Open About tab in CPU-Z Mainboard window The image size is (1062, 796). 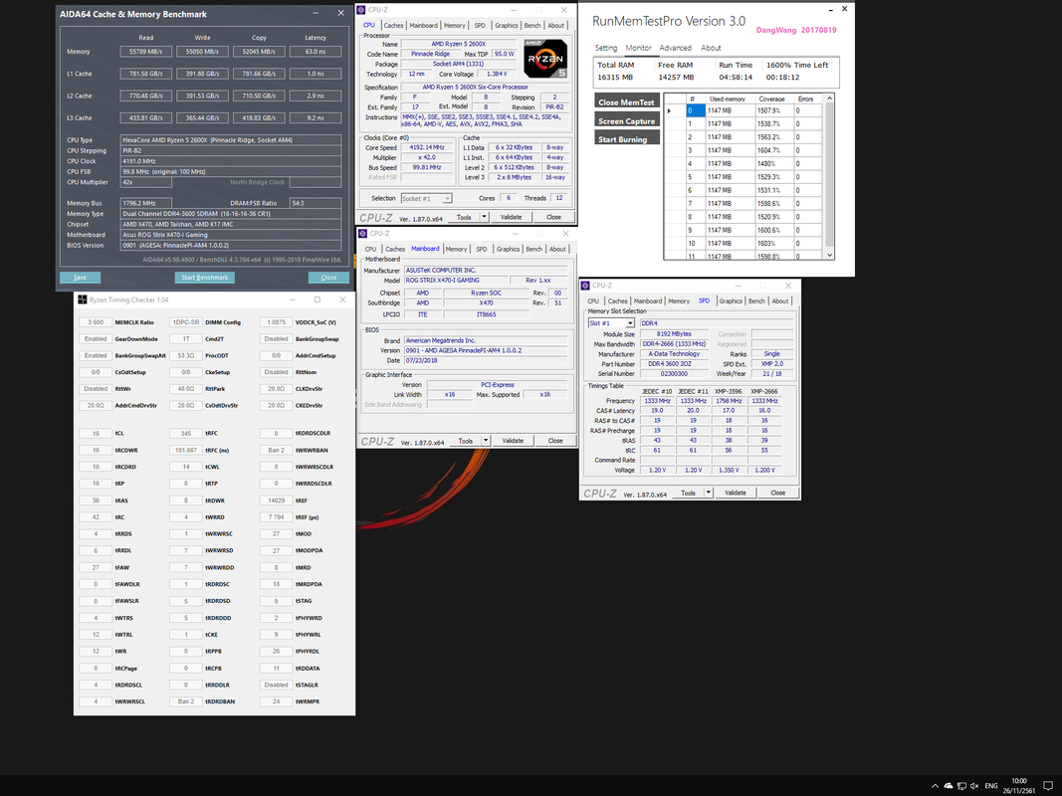coord(557,249)
